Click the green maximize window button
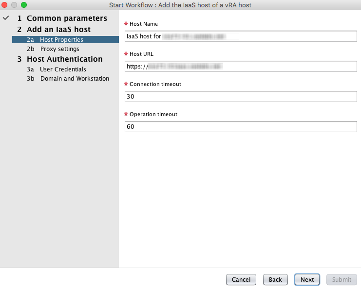 pos(24,5)
